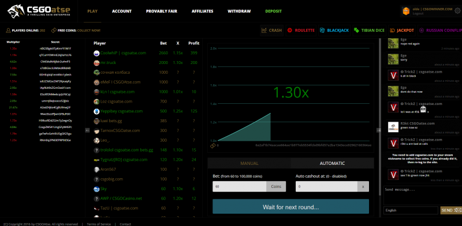Click Tygrutz[RO] csgoatse.com player name
Screen dimensions: 462x226
[x=124, y=160]
